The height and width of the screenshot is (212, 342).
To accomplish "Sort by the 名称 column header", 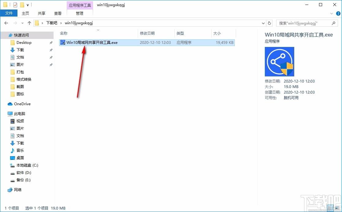I will click(64, 33).
